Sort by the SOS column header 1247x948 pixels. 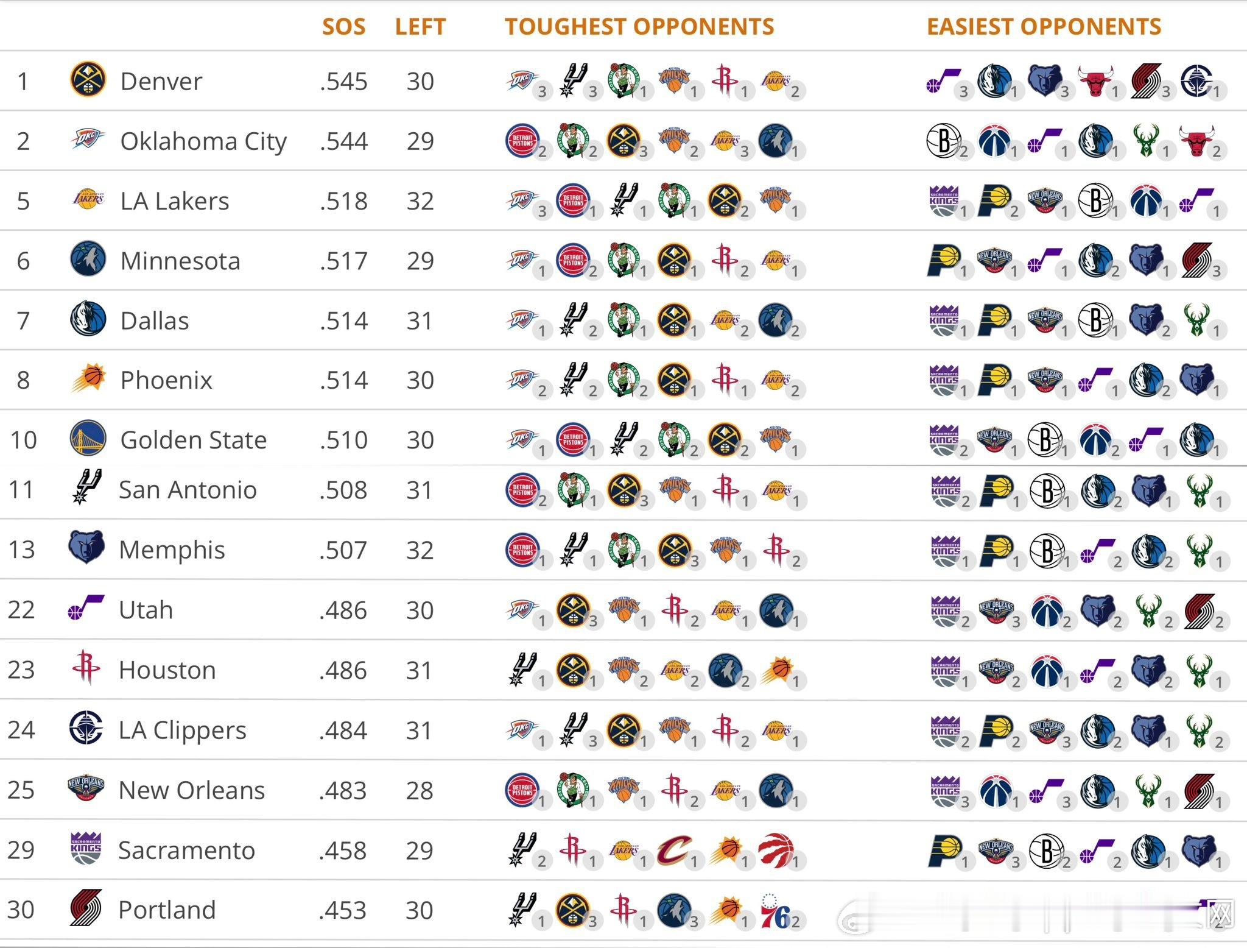pyautogui.click(x=343, y=27)
